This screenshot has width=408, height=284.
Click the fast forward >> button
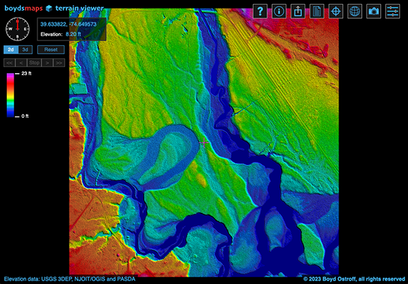(60, 62)
